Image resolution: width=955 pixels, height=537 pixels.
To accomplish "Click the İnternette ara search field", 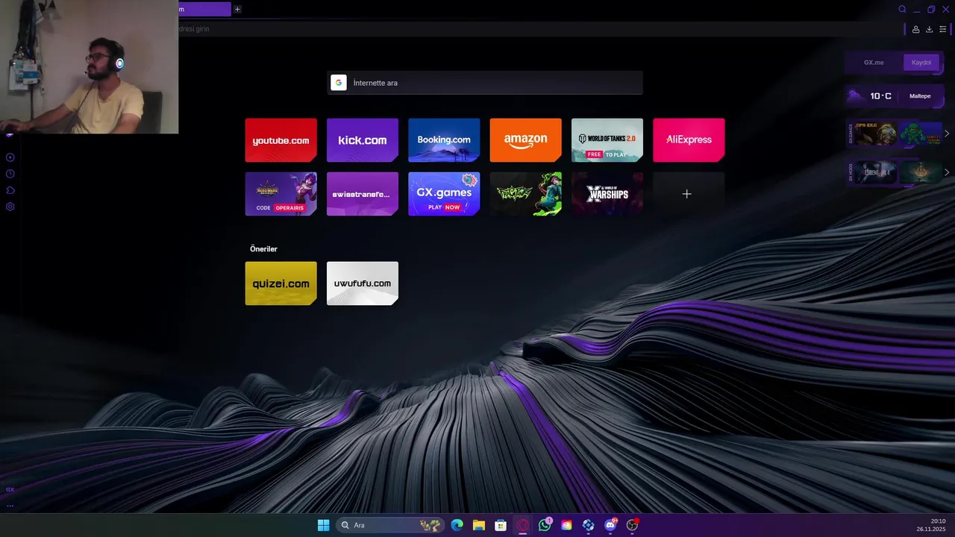I will [485, 83].
